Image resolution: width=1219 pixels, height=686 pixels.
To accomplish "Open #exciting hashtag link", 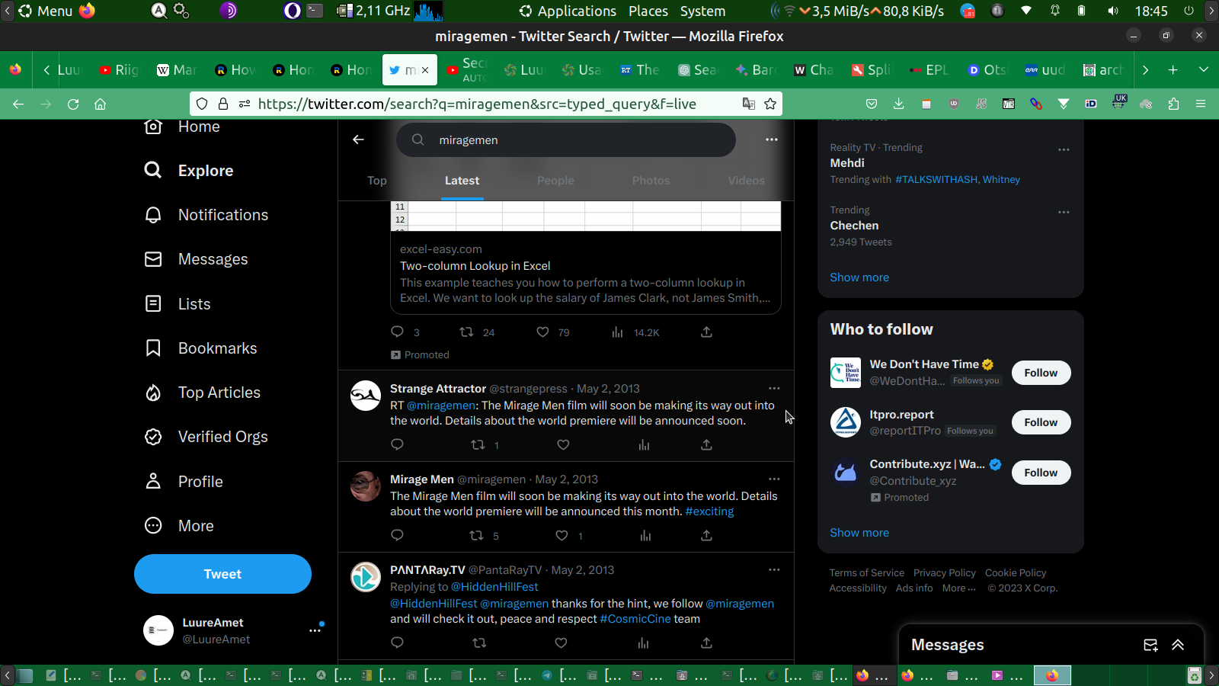I will pos(709,511).
